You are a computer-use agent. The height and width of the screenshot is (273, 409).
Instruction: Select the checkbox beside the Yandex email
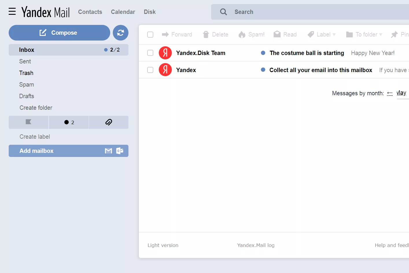pyautogui.click(x=150, y=70)
